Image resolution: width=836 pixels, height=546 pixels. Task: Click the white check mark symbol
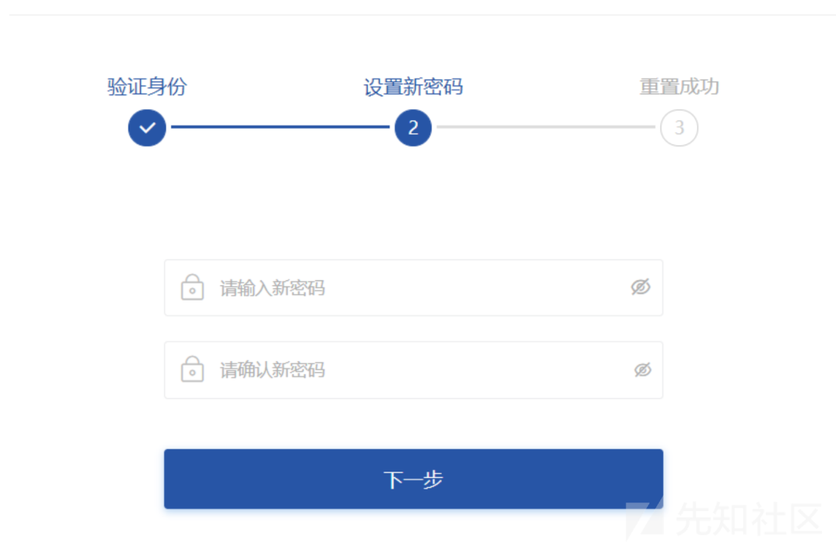pos(147,128)
